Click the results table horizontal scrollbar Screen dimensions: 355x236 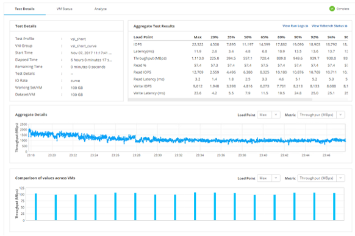(220, 99)
